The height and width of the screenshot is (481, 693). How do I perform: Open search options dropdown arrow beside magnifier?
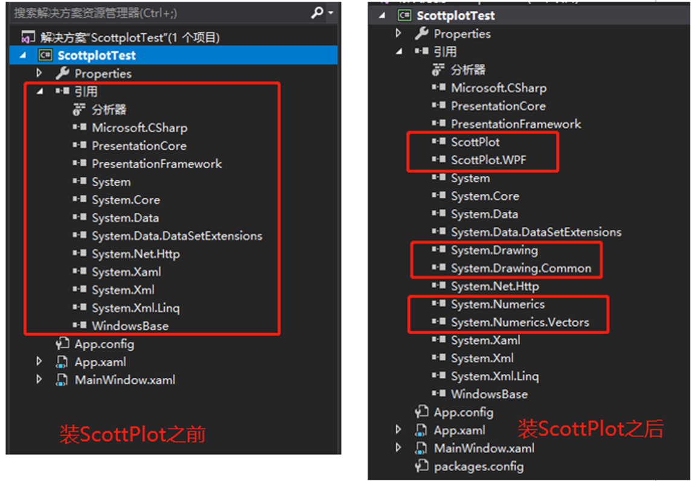331,13
